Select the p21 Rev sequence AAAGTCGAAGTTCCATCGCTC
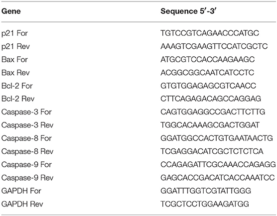This screenshot has height=216, width=277. [214, 46]
